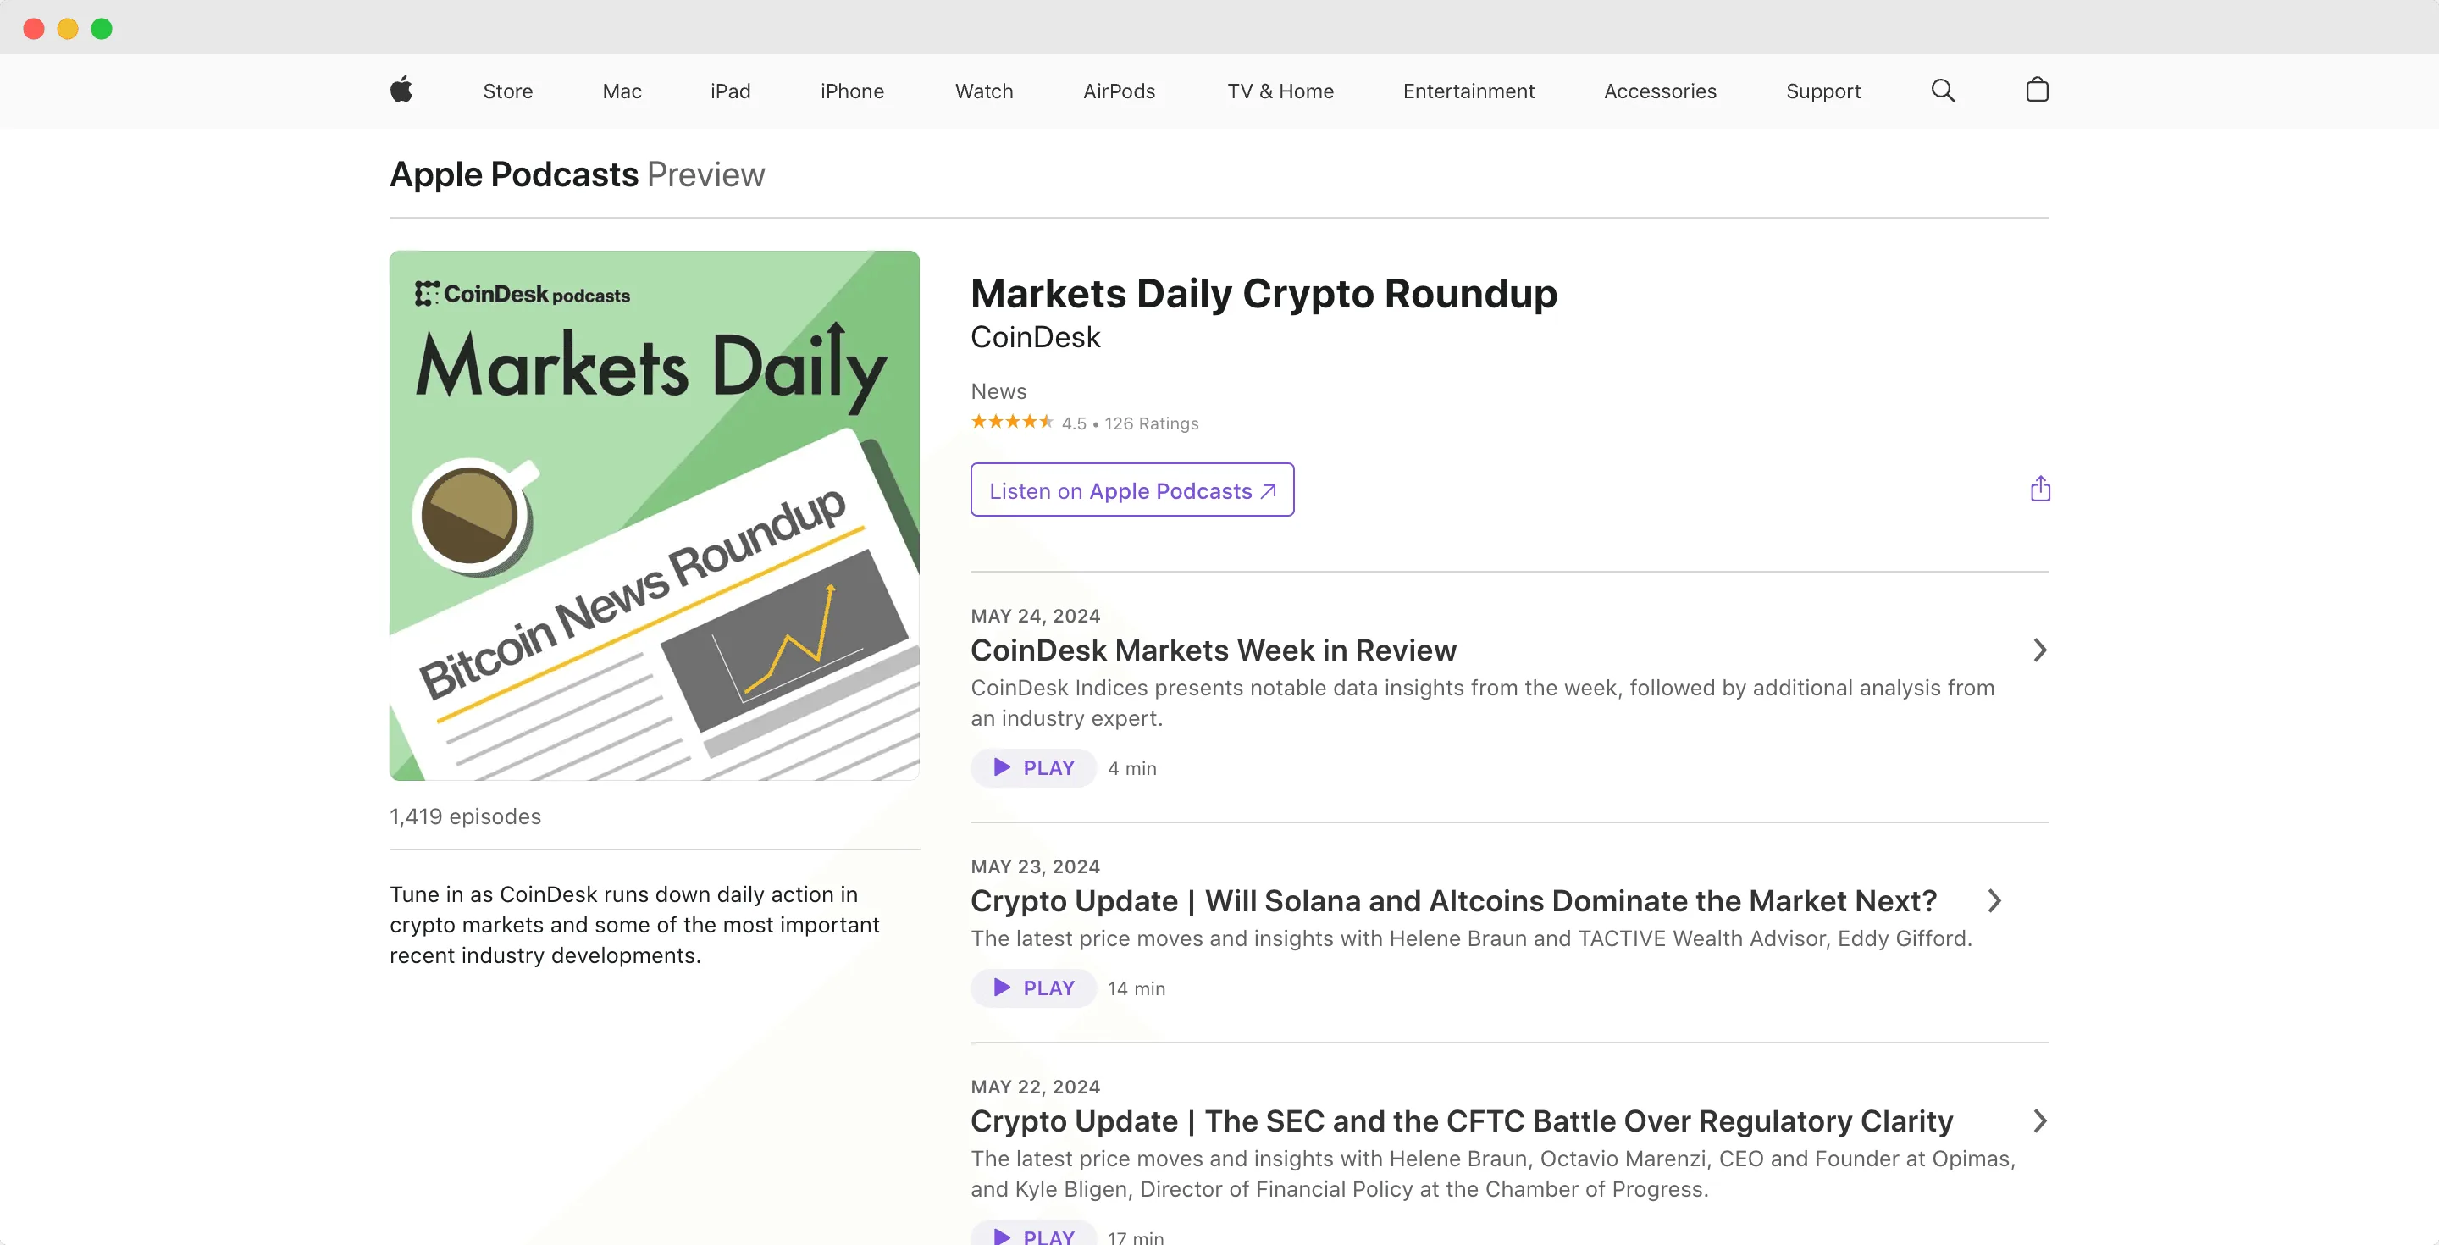Play the Solana and Altcoins episode
Viewport: 2439px width, 1245px height.
1032,988
